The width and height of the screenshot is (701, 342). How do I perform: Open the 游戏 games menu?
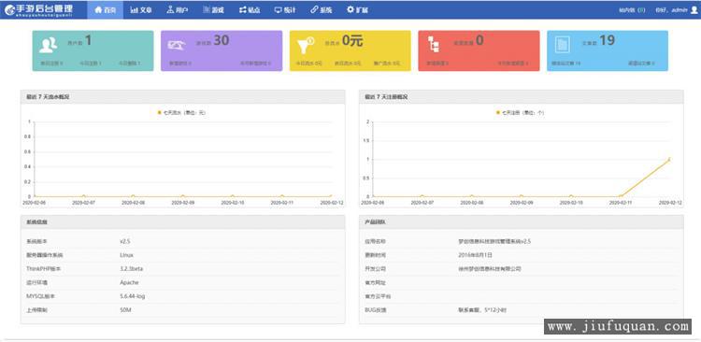coord(213,10)
